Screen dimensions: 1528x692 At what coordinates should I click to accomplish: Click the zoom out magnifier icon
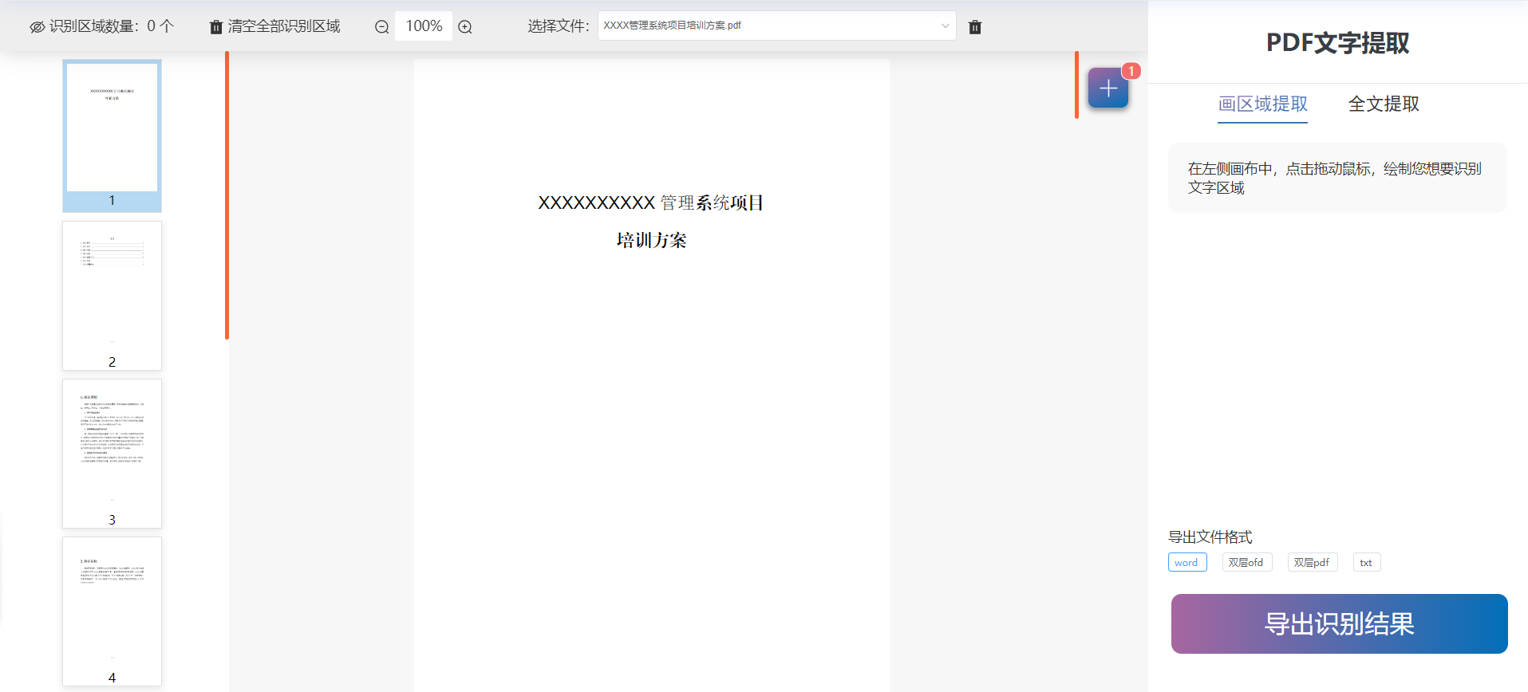click(382, 27)
